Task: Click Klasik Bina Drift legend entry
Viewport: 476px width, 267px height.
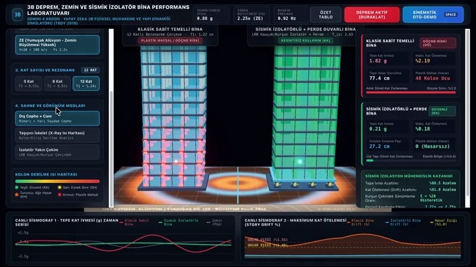Action: point(362,223)
